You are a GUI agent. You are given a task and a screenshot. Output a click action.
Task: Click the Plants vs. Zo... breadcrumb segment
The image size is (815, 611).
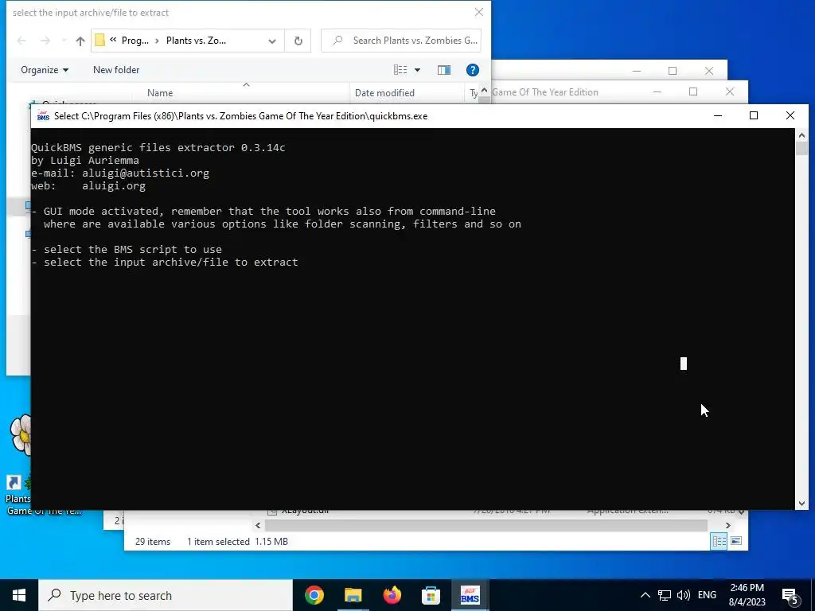pos(196,41)
